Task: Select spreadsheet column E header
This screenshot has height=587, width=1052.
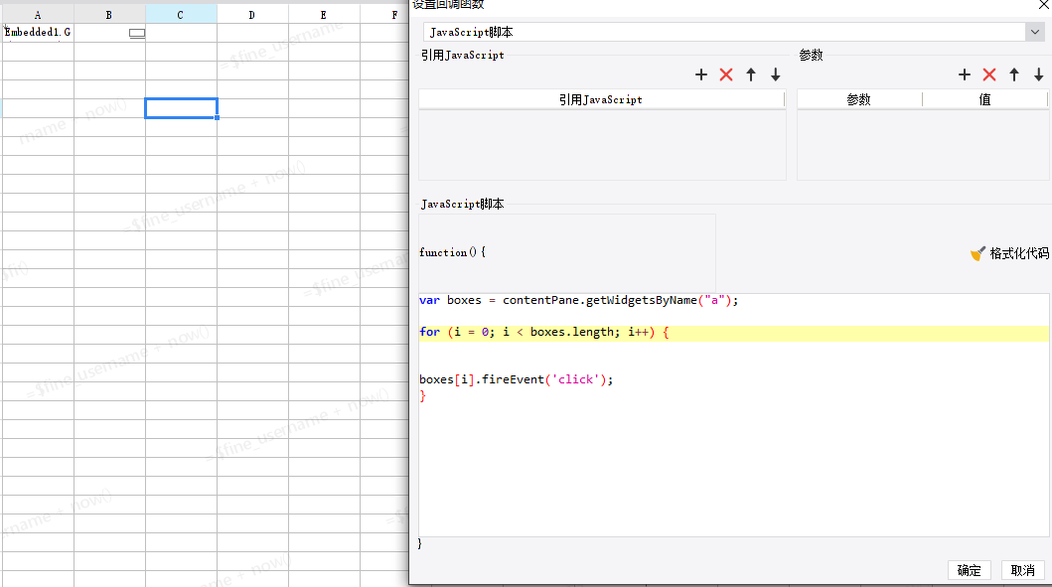Action: coord(324,14)
